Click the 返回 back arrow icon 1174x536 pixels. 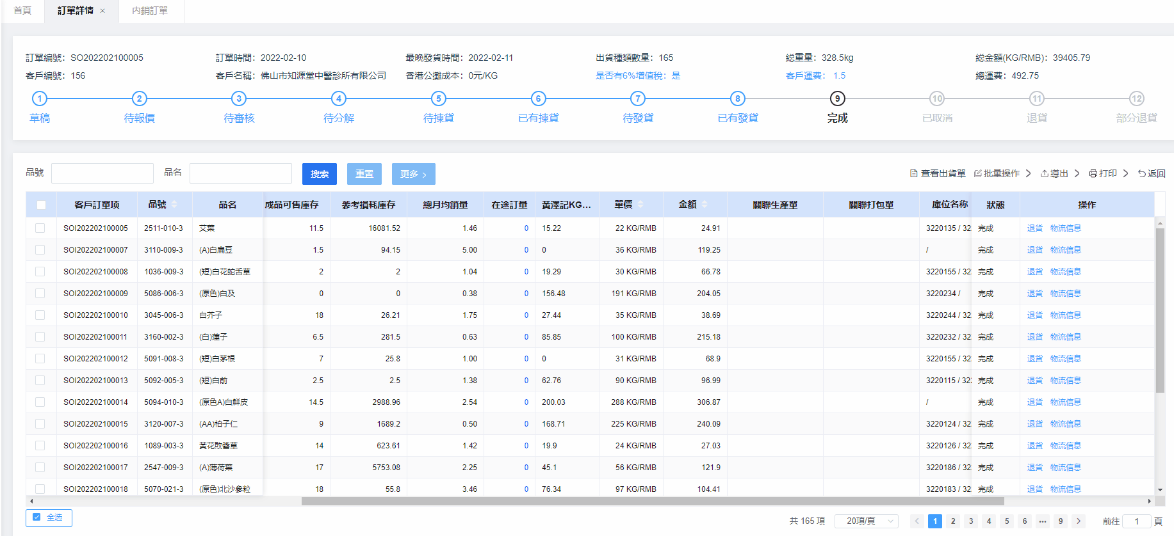tap(1141, 173)
